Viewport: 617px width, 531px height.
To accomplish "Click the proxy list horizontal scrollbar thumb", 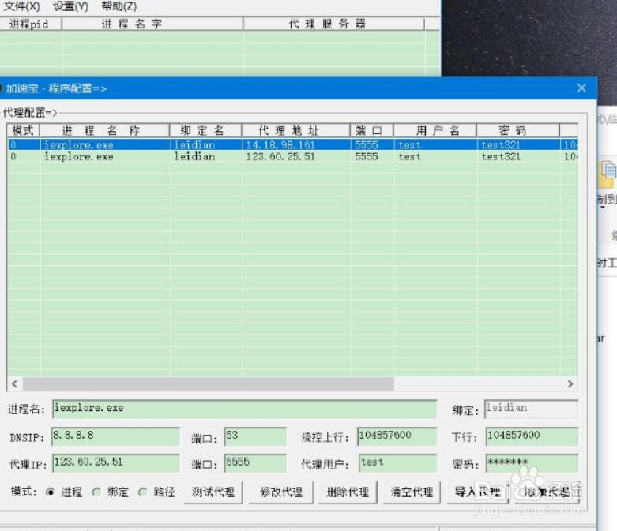I will [208, 384].
